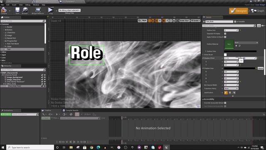This screenshot has height=150, width=266.
Task: Toggle Apply Outline to Drop Shadows checkbox
Action: [225, 37]
